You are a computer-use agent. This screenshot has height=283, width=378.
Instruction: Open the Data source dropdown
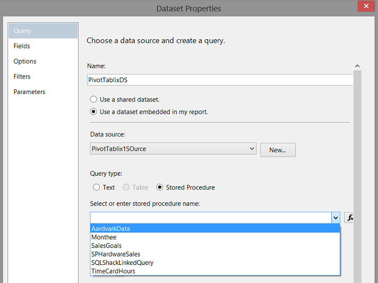pos(252,149)
